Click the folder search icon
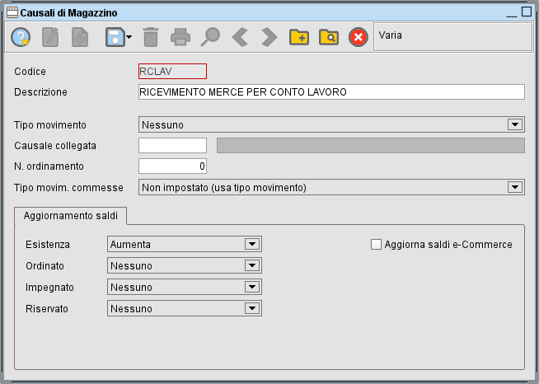This screenshot has width=539, height=384. pos(328,37)
